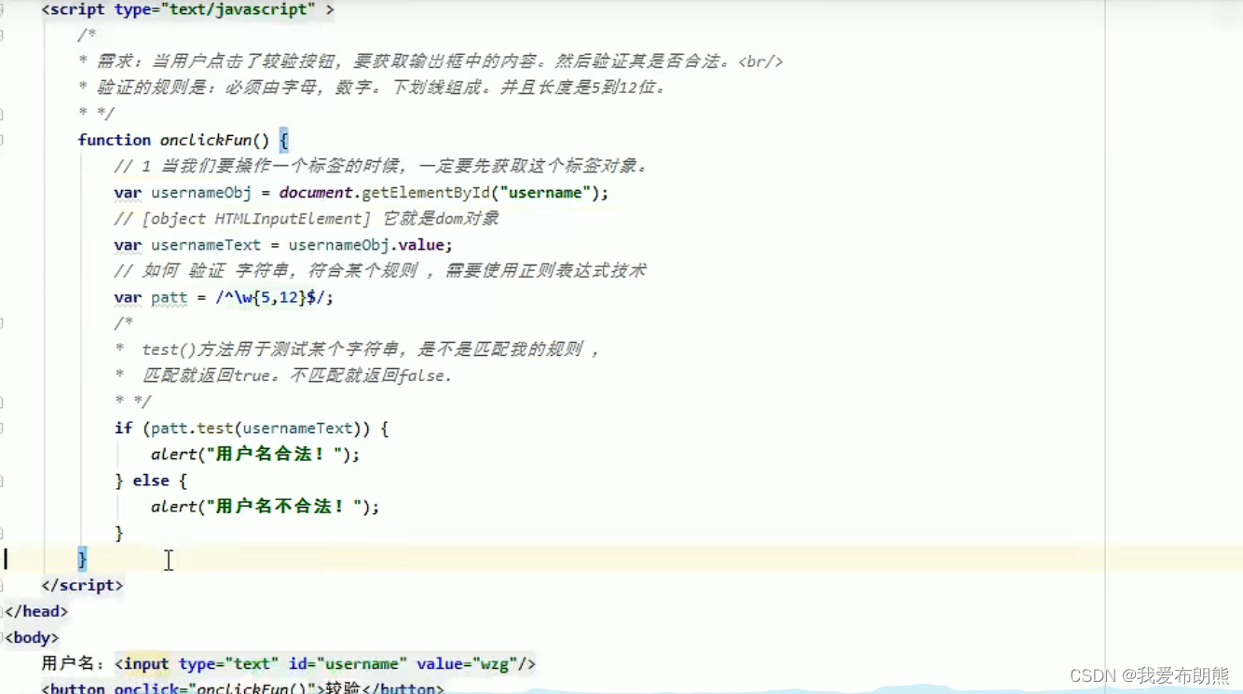Collapse the fold marker beside function onclickFun

[3, 140]
